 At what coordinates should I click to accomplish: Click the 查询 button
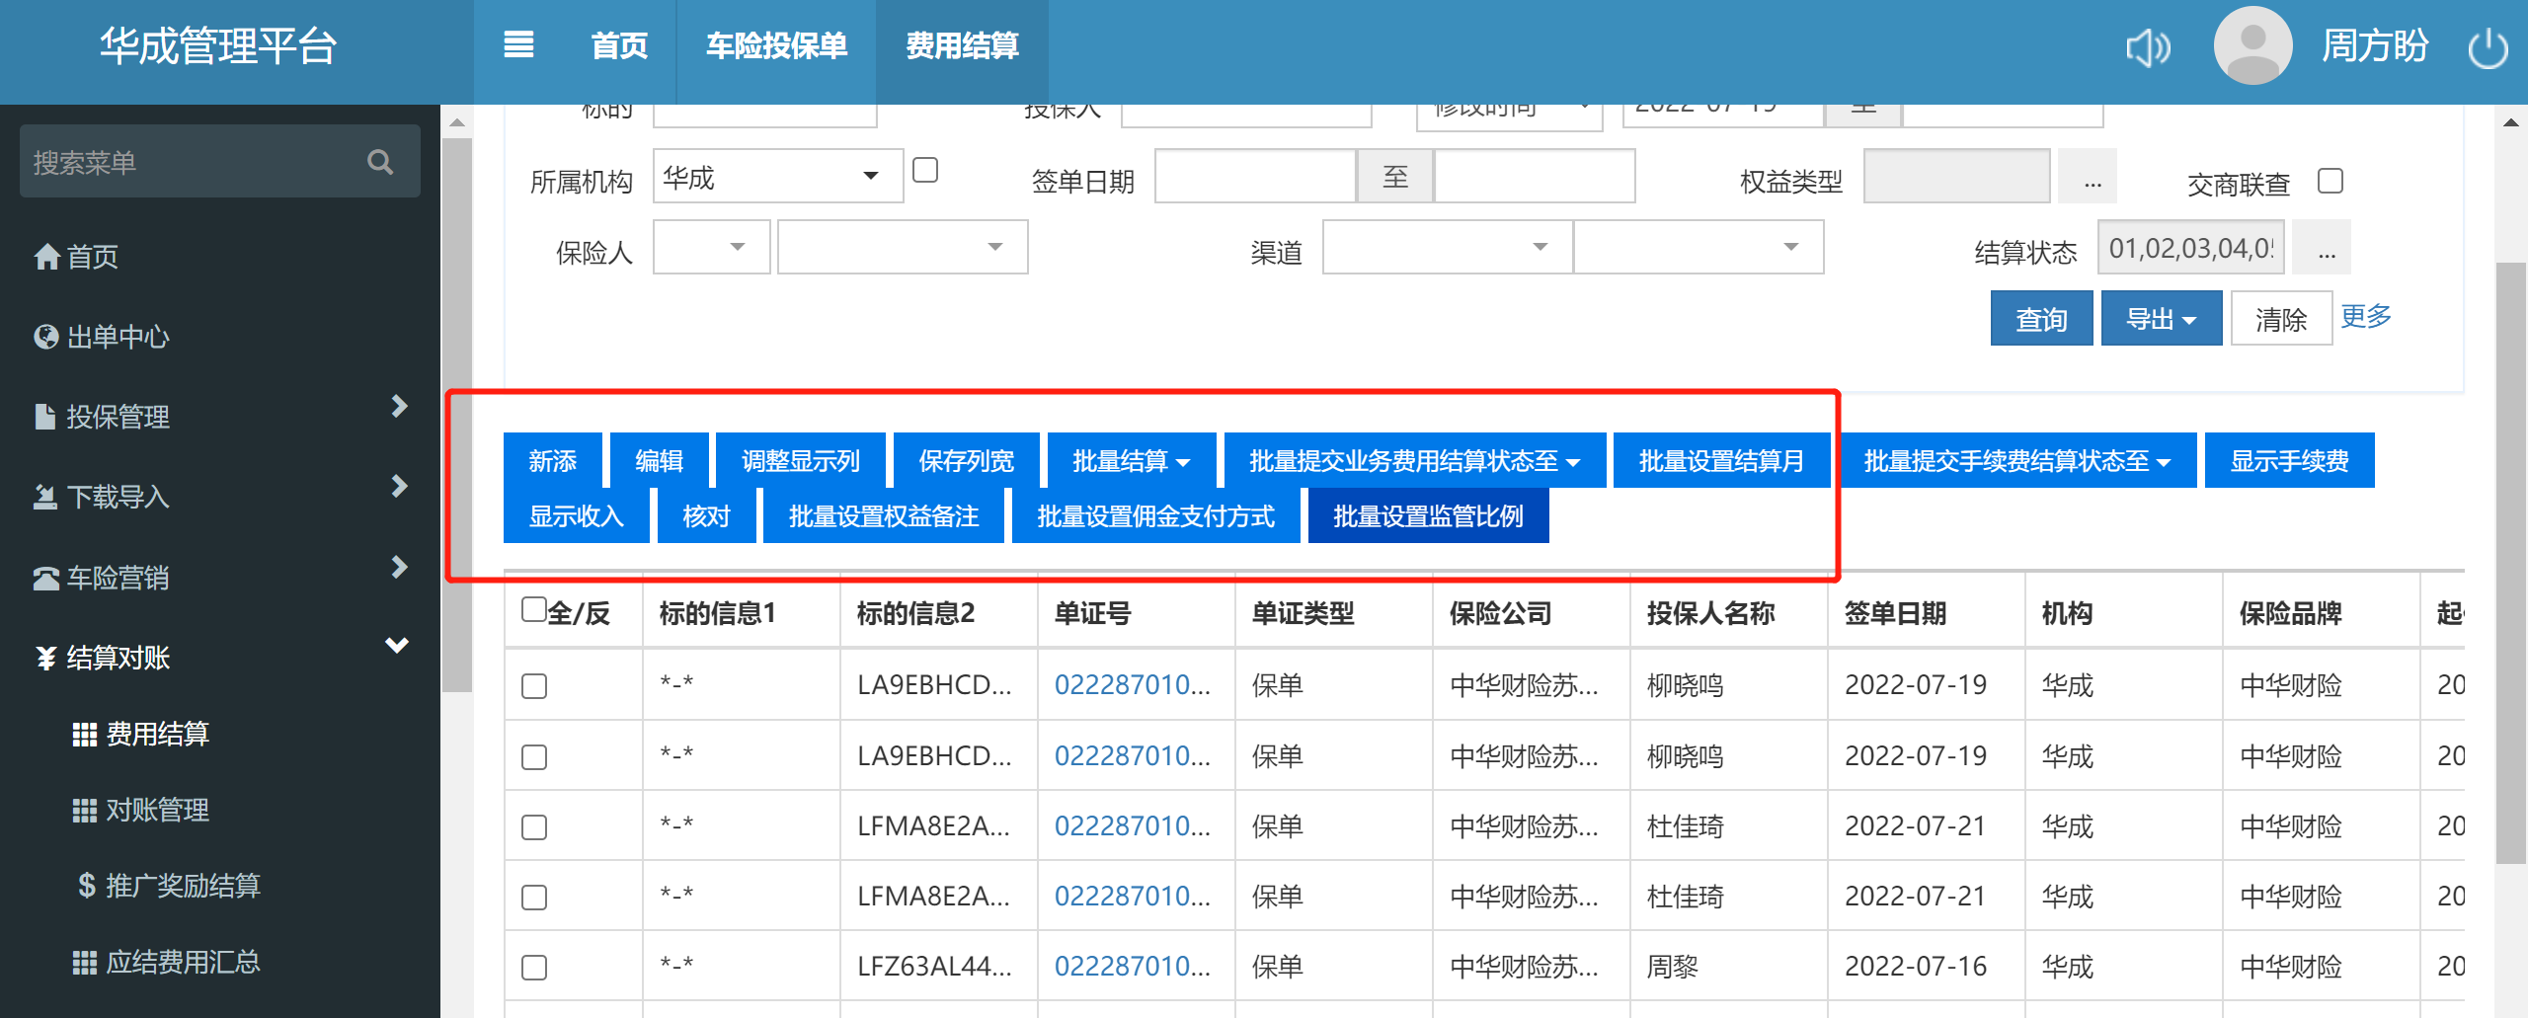click(x=2040, y=319)
